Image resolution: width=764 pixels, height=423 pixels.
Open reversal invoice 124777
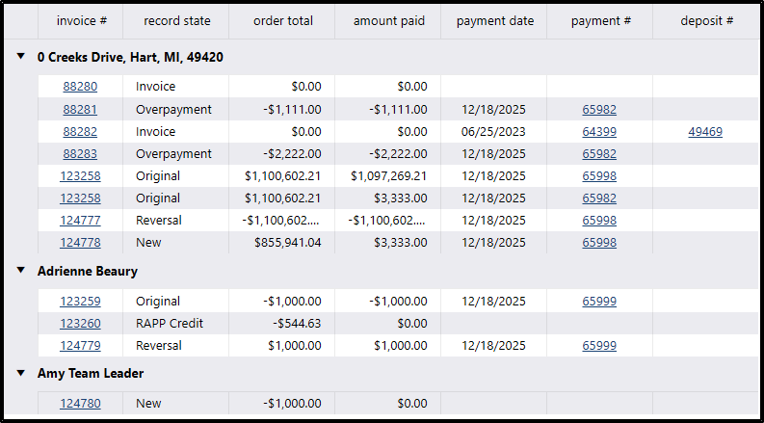point(80,221)
